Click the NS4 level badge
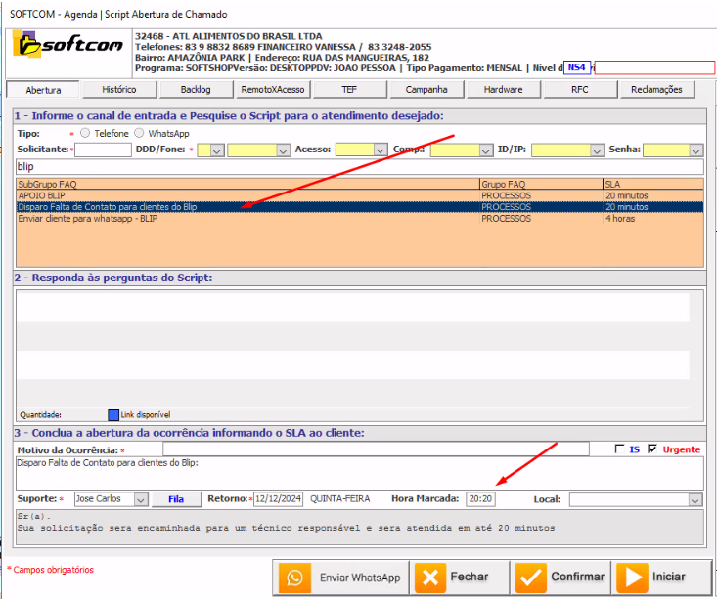This screenshot has height=599, width=717. pos(577,67)
